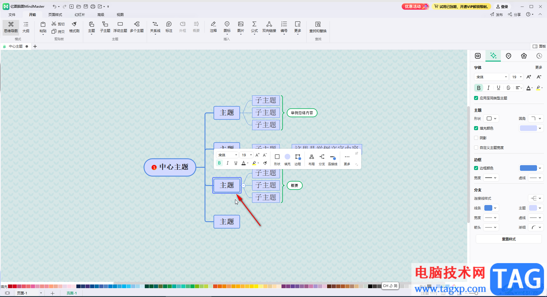Click the 发布 publish button
Image resolution: width=547 pixels, height=297 pixels.
tap(496, 15)
